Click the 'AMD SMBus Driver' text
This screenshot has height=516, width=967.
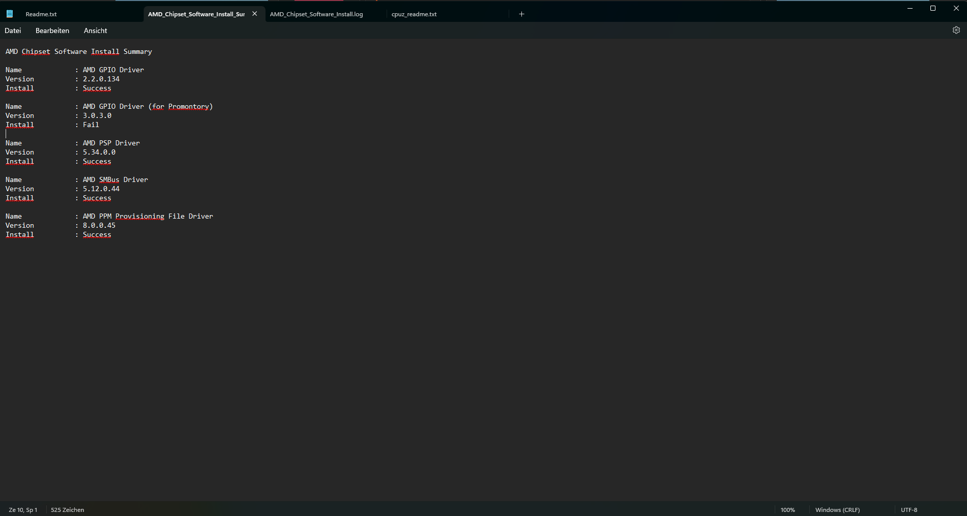[x=115, y=179]
